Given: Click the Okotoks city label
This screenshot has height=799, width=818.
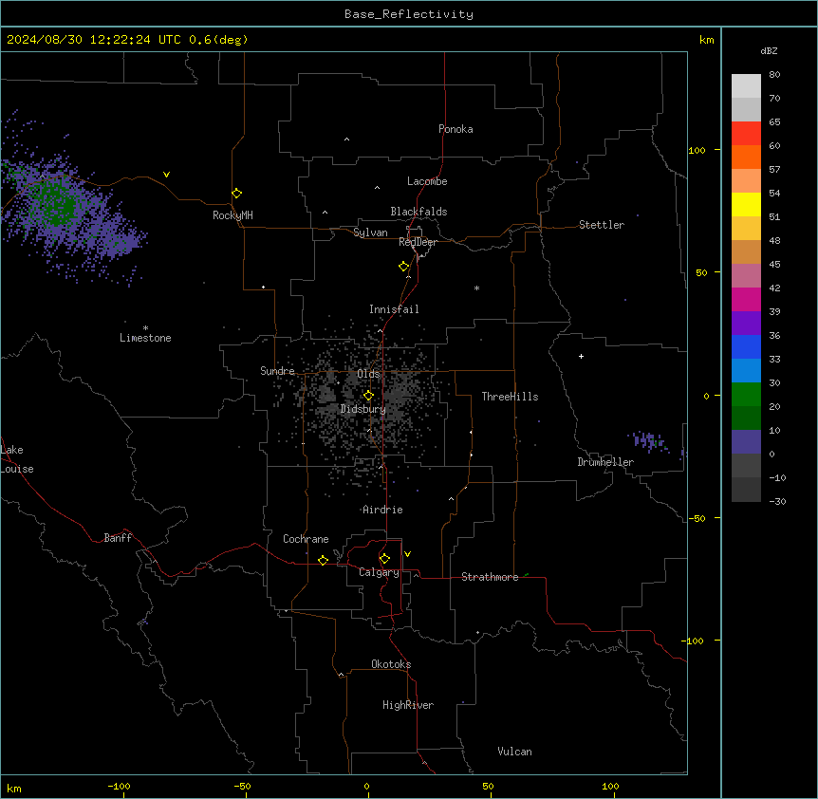Looking at the screenshot, I should point(391,664).
